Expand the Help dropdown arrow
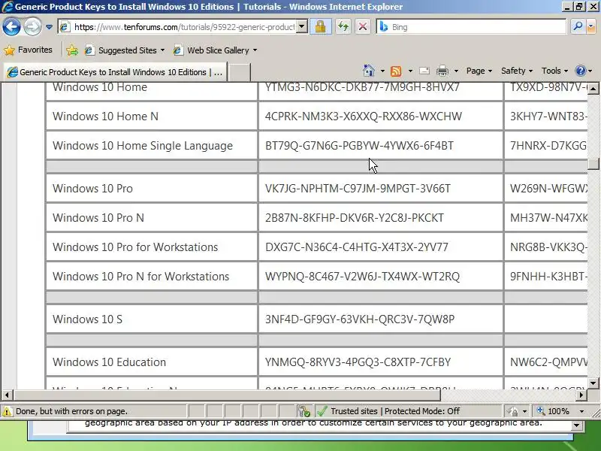The width and height of the screenshot is (601, 451). pos(590,71)
